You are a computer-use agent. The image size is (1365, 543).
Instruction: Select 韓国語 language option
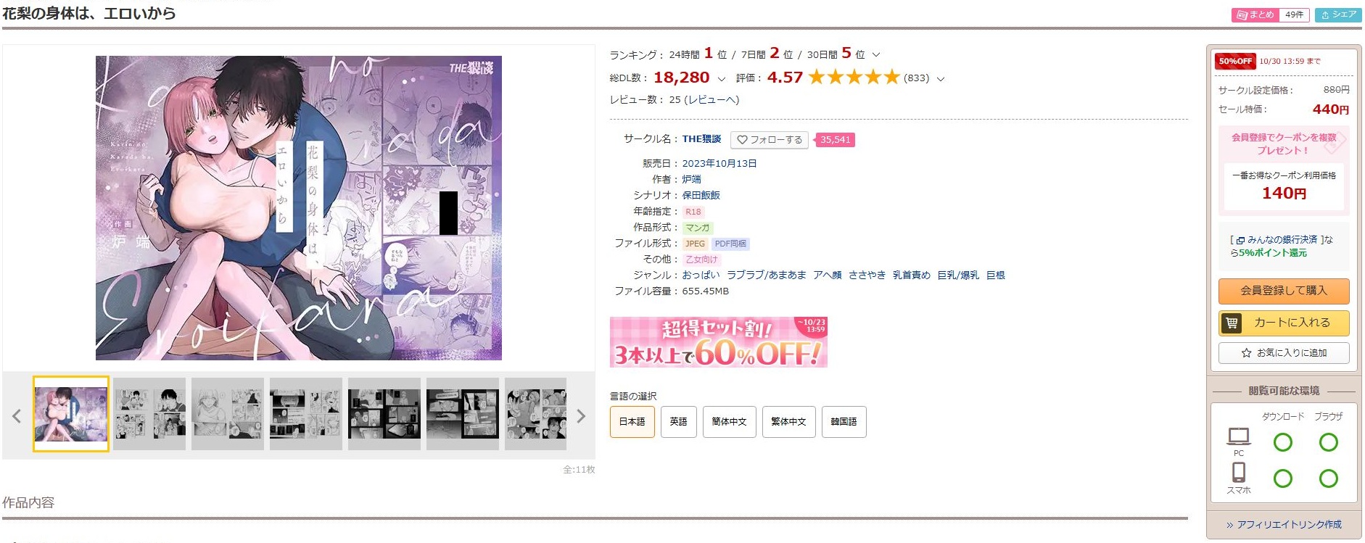click(x=844, y=422)
